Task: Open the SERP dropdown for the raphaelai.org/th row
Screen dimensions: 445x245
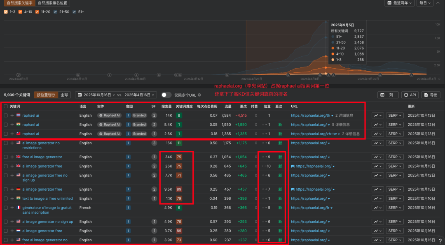Action: coord(395,116)
